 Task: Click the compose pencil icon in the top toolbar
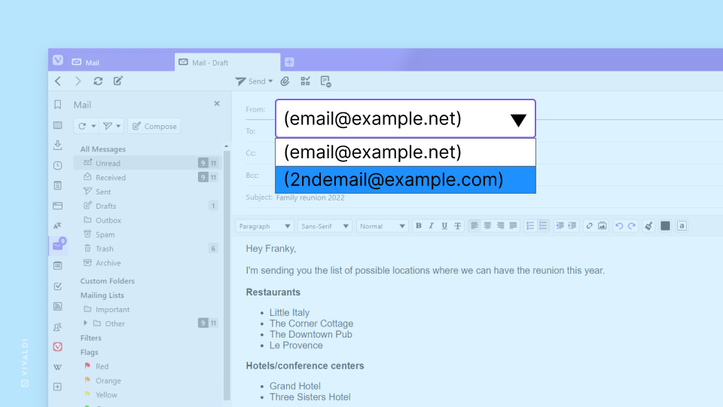pyautogui.click(x=118, y=81)
